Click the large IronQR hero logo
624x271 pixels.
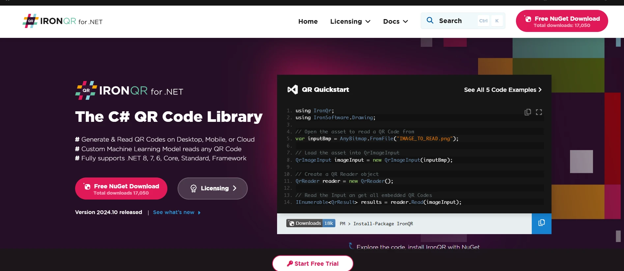coord(129,91)
